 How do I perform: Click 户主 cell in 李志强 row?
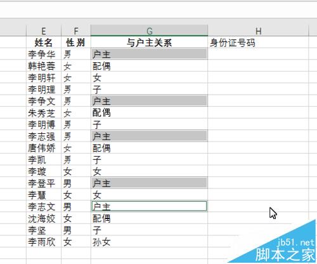(149, 136)
